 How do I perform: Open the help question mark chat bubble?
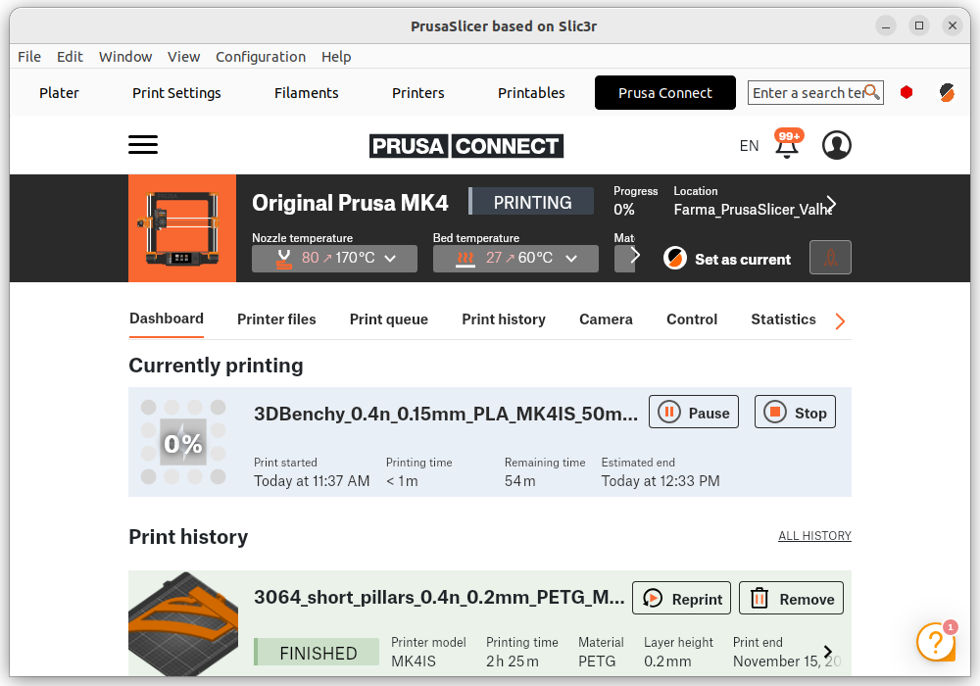936,641
